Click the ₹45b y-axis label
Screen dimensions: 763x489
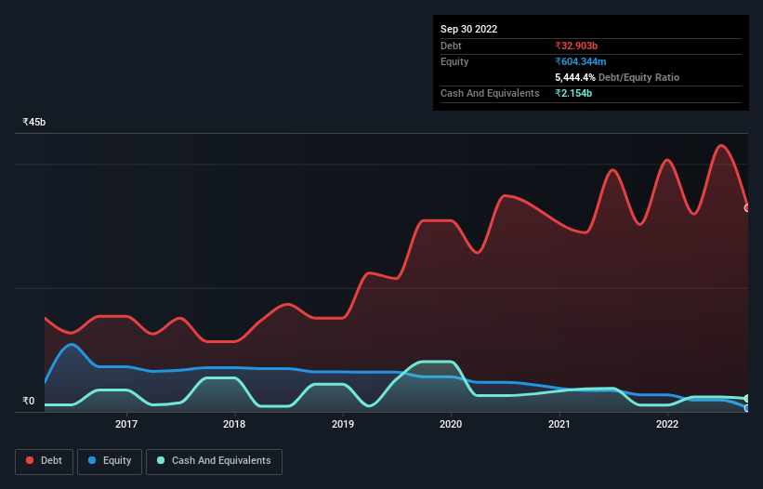pyautogui.click(x=34, y=122)
